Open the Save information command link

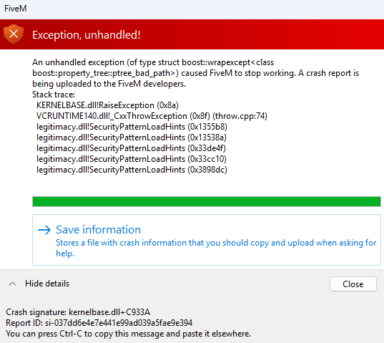point(207,240)
